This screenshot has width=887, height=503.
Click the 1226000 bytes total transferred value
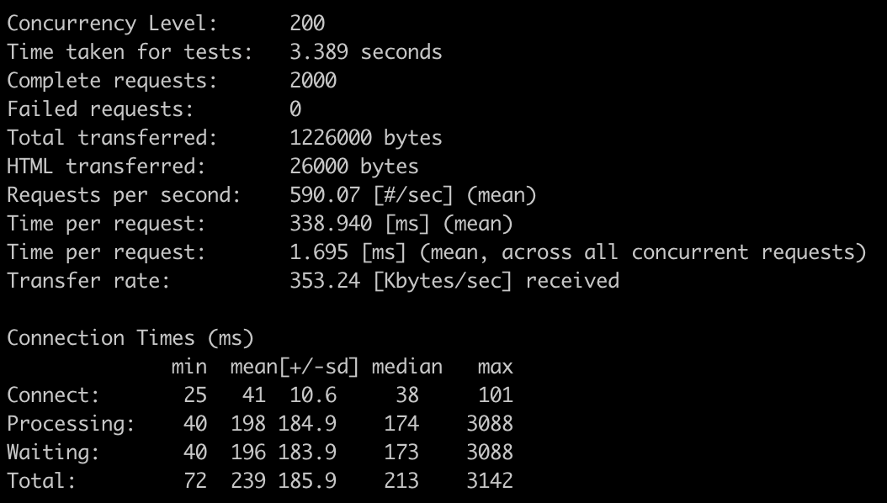tap(365, 138)
